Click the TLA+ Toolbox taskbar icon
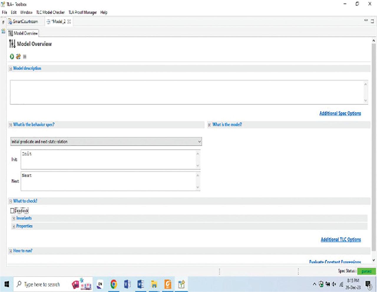 (x=181, y=284)
